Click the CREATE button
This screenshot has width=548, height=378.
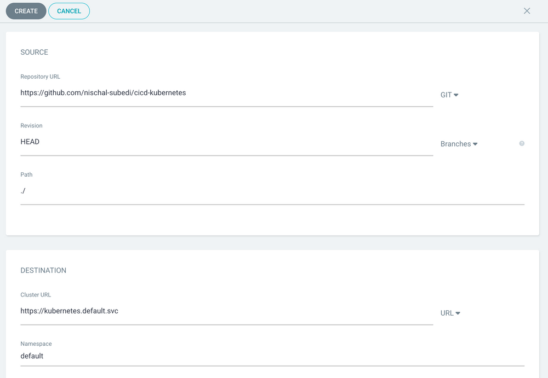tap(26, 10)
